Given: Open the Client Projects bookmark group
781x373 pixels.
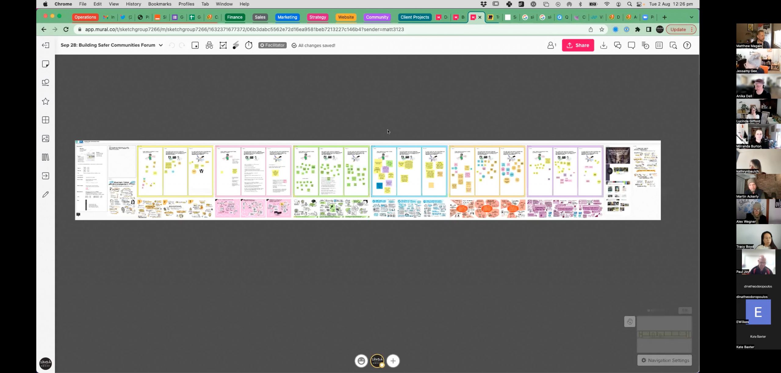Looking at the screenshot, I should 415,17.
